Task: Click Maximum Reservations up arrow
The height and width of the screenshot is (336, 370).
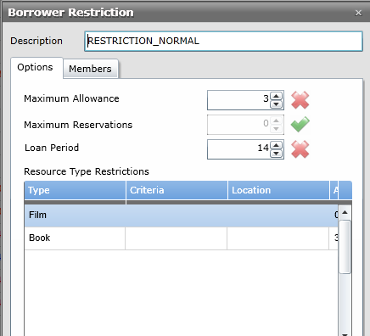Action: pos(276,120)
